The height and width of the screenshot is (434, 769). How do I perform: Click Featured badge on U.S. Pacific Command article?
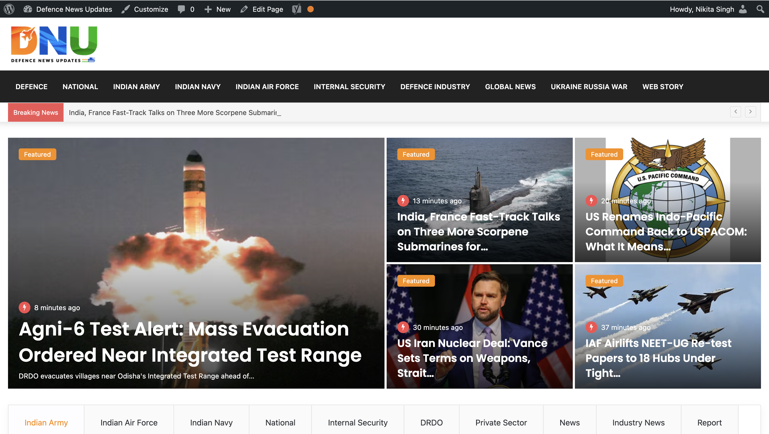pyautogui.click(x=604, y=154)
